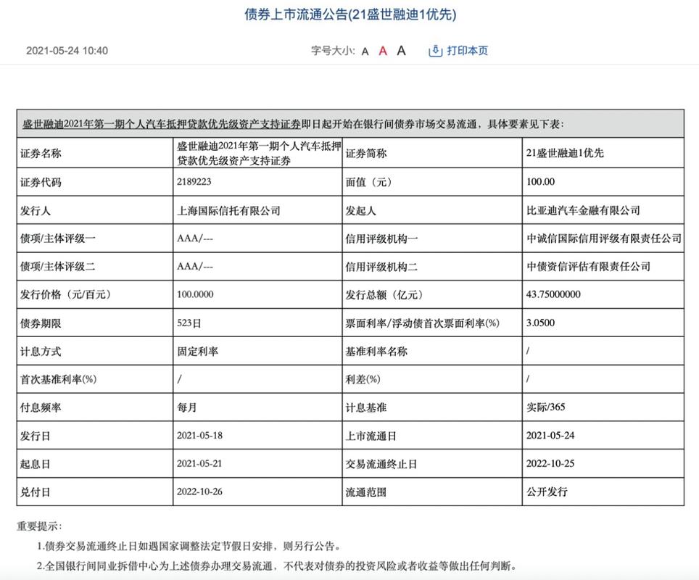699x580 pixels.
Task: Click circulation scope value 公开发行
Action: pyautogui.click(x=547, y=492)
